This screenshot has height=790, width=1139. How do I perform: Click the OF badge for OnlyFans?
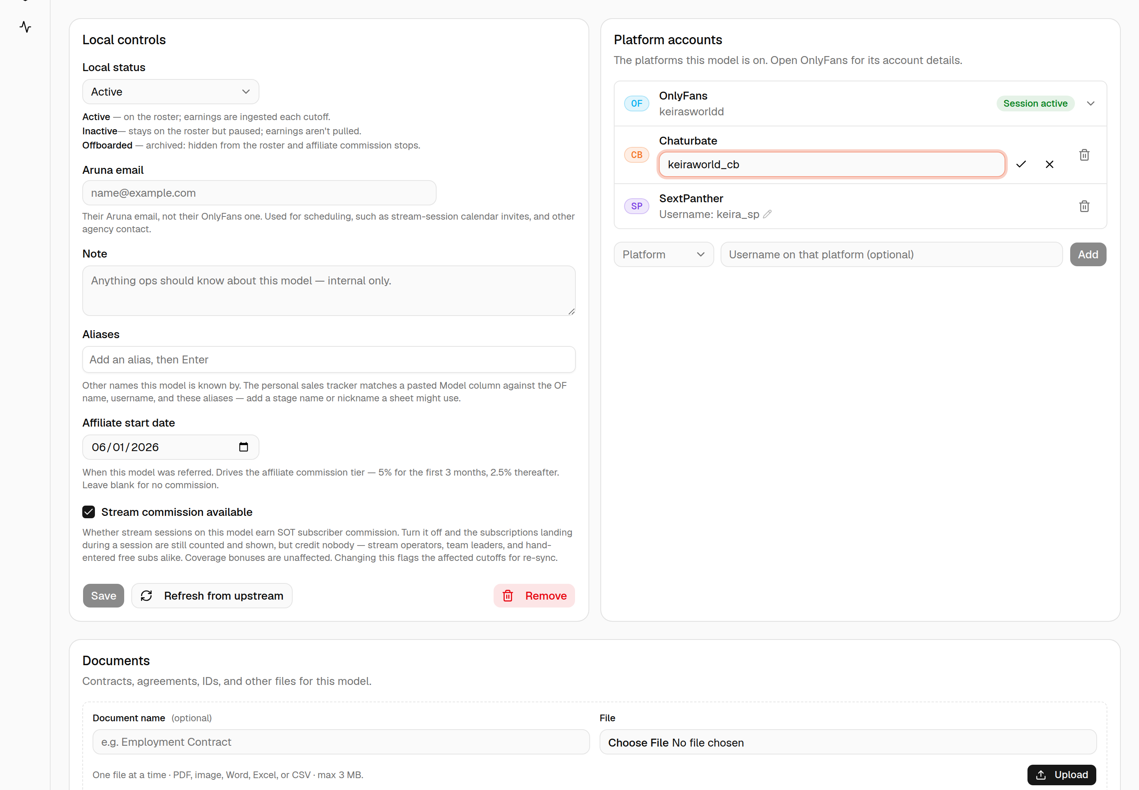pyautogui.click(x=636, y=103)
